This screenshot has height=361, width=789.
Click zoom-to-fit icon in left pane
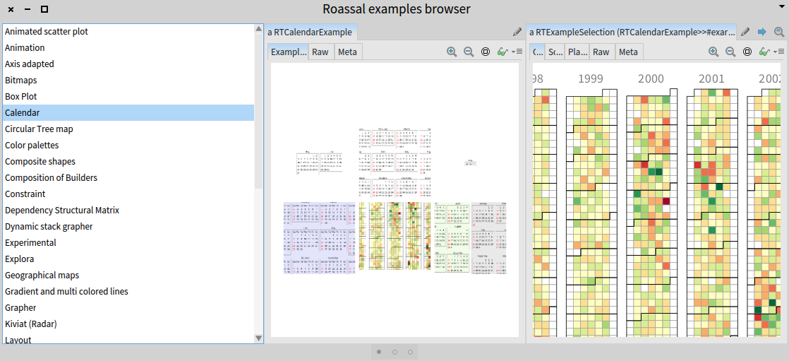tap(486, 52)
